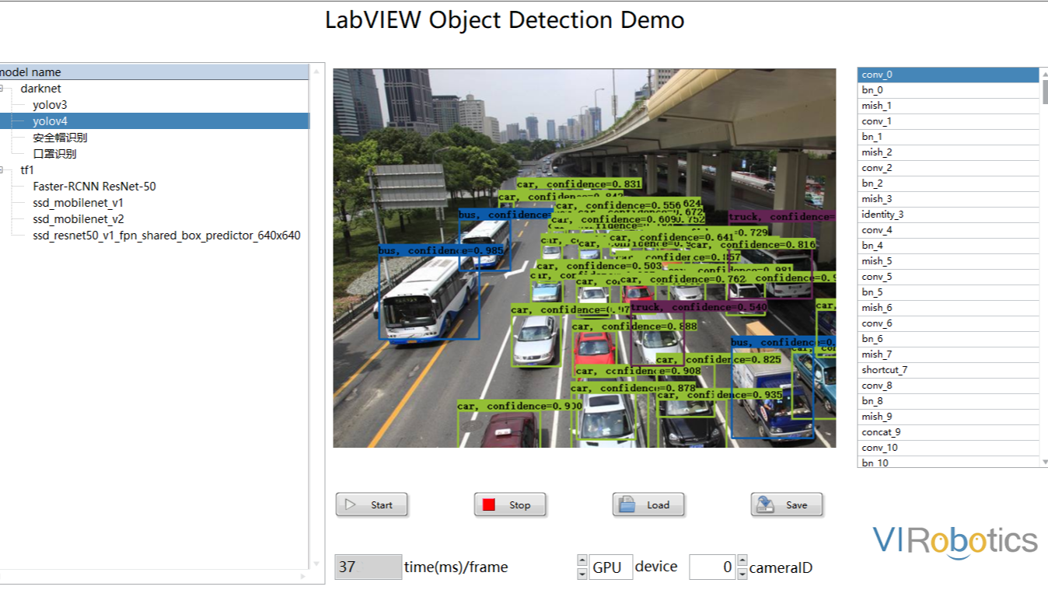Select conv_2 layer in list

[948, 168]
